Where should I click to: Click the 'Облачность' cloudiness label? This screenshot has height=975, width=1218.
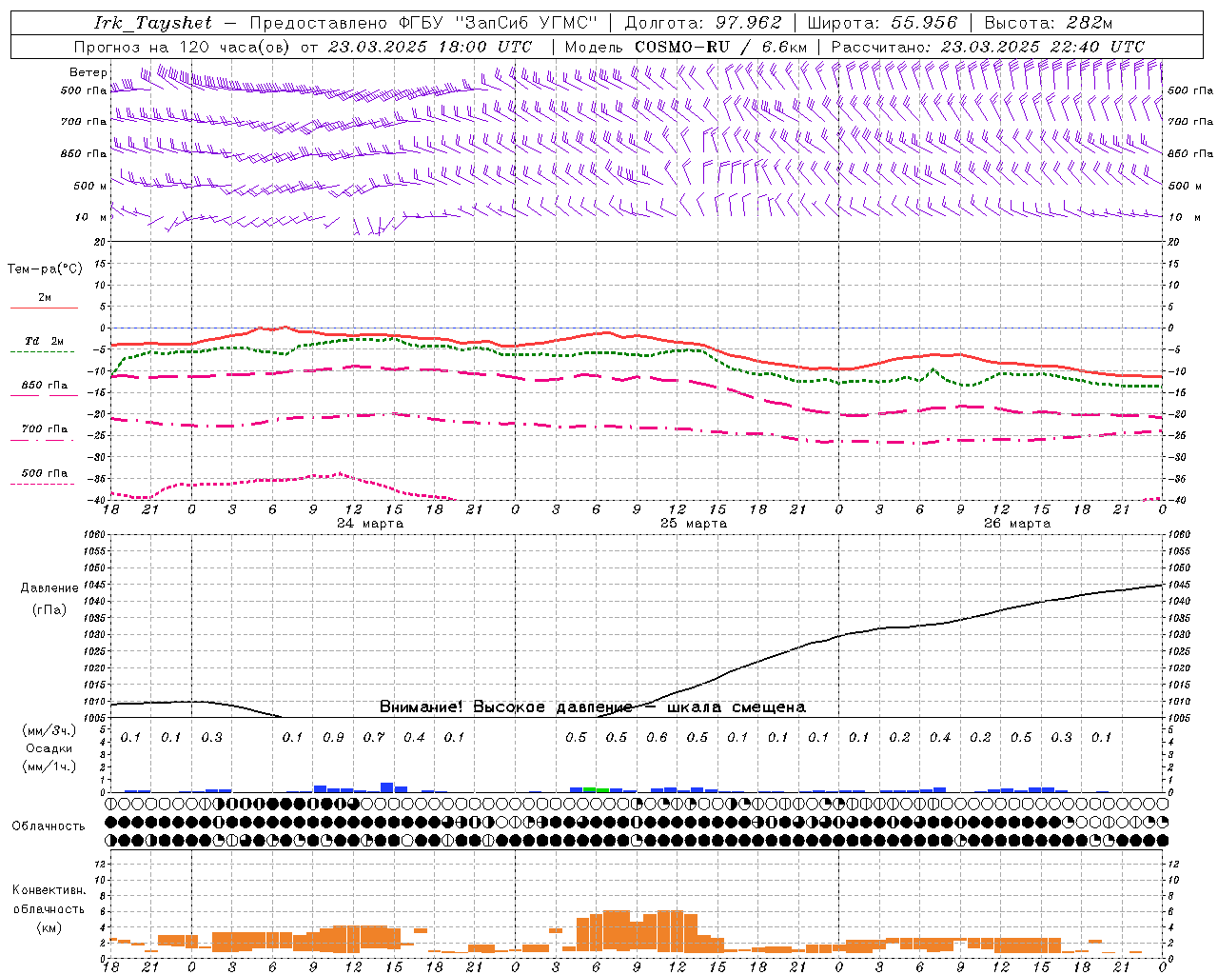point(49,826)
